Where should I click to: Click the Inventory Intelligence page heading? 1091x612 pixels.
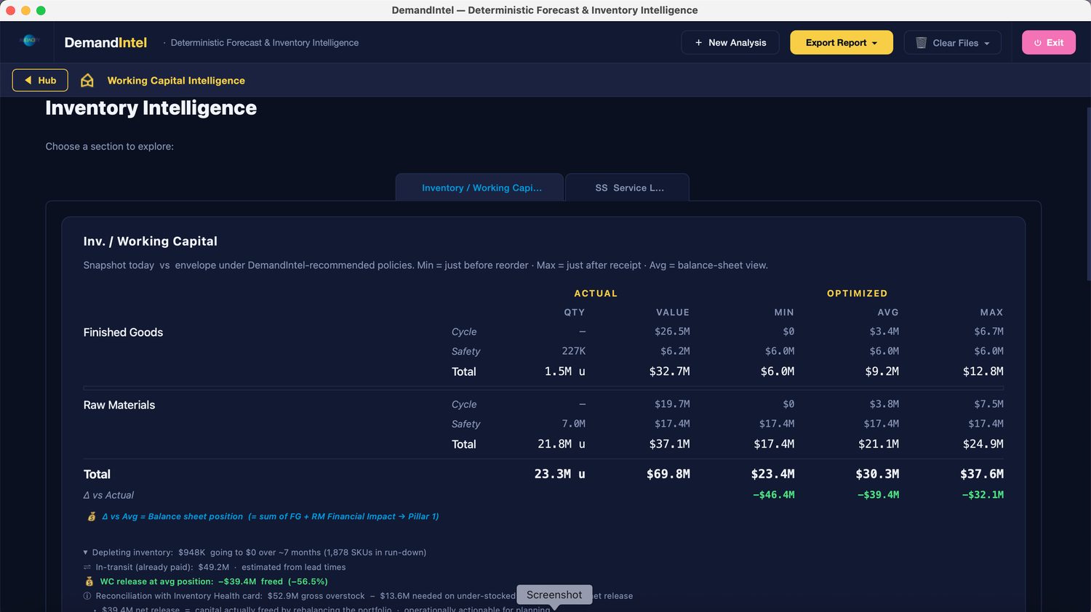tap(151, 108)
